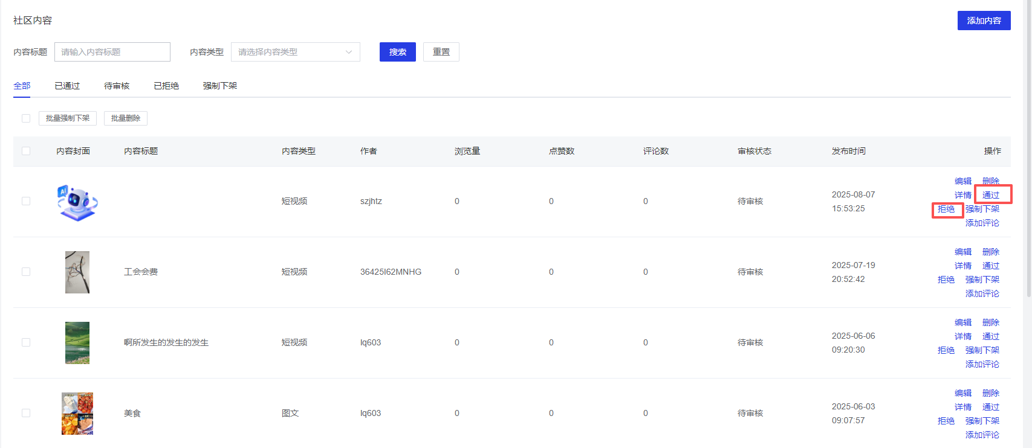Open the robot cover thumbnail of szjhtz

(77, 202)
